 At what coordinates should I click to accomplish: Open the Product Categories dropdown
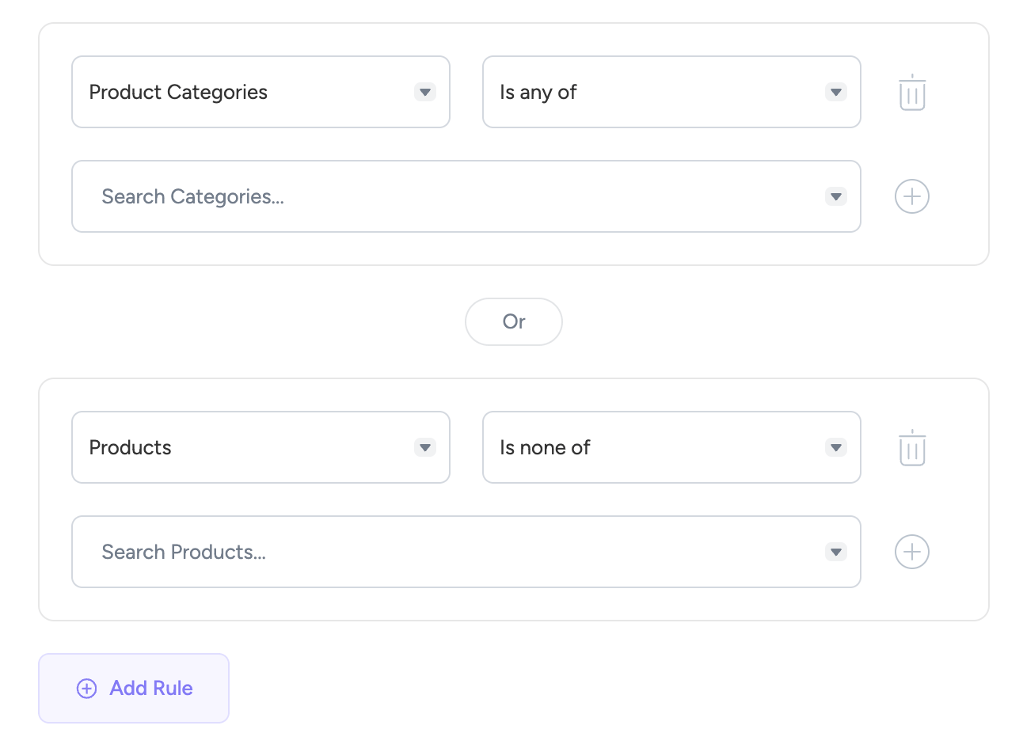click(245, 92)
